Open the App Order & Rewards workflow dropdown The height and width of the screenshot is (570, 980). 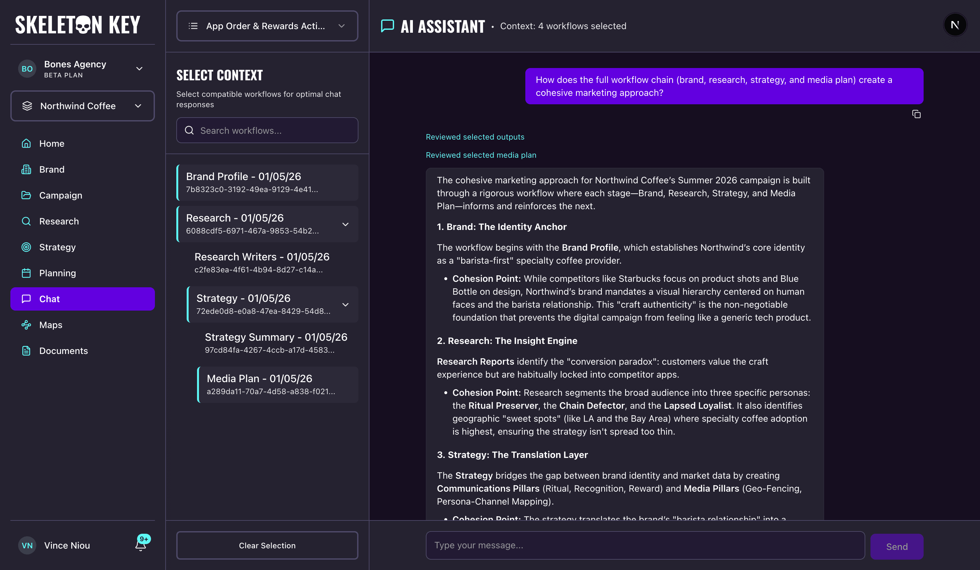coord(267,26)
